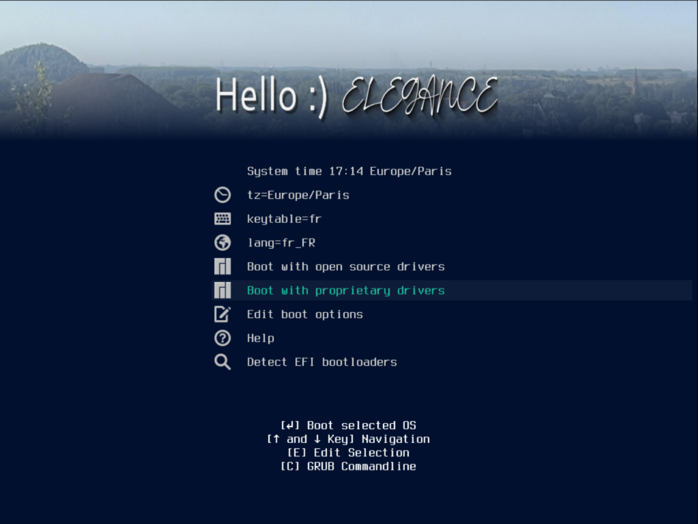
Task: Click the clock icon beside tz=Europe/Paris
Action: 222,196
